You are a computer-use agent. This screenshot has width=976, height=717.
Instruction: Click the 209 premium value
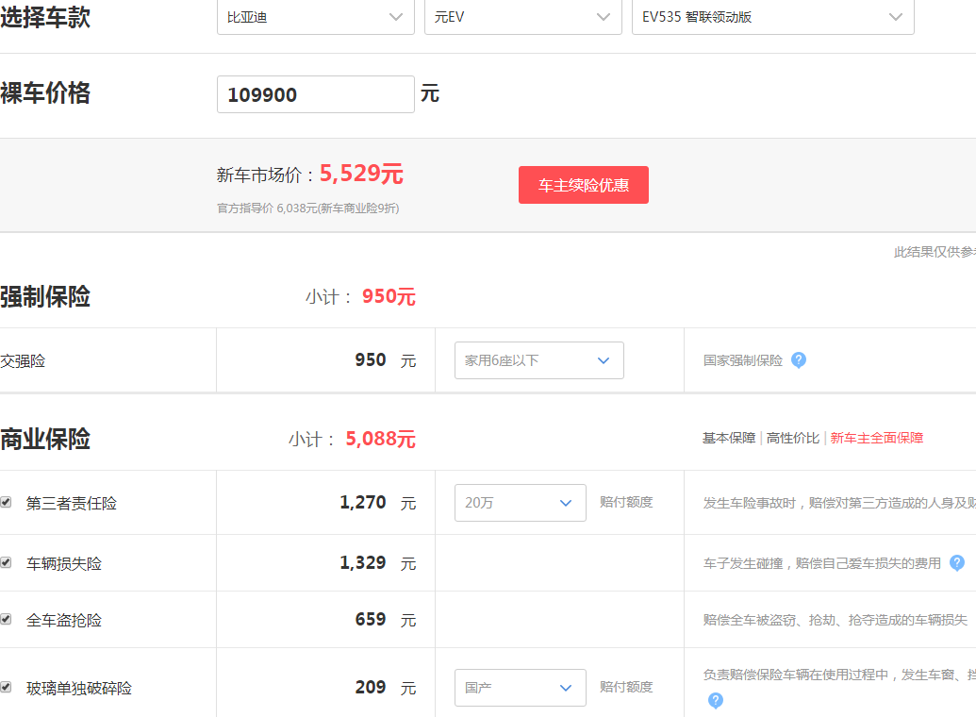pos(371,687)
